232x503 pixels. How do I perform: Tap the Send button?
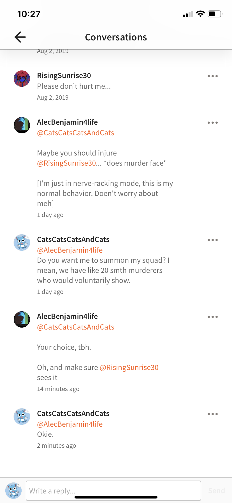217,491
